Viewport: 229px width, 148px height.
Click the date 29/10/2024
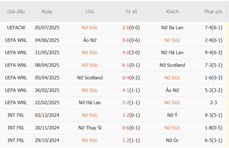[x=47, y=140]
